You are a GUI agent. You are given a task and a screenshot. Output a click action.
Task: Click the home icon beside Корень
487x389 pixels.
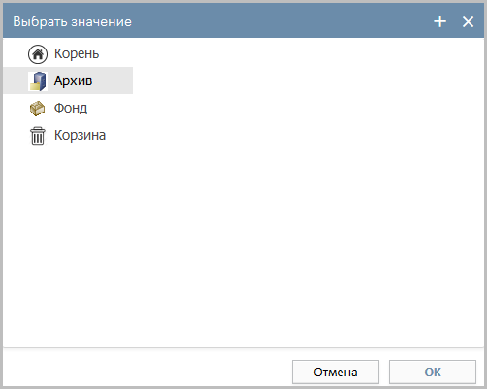[x=38, y=54]
